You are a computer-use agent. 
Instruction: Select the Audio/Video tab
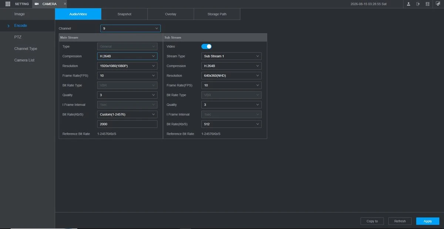pos(78,14)
